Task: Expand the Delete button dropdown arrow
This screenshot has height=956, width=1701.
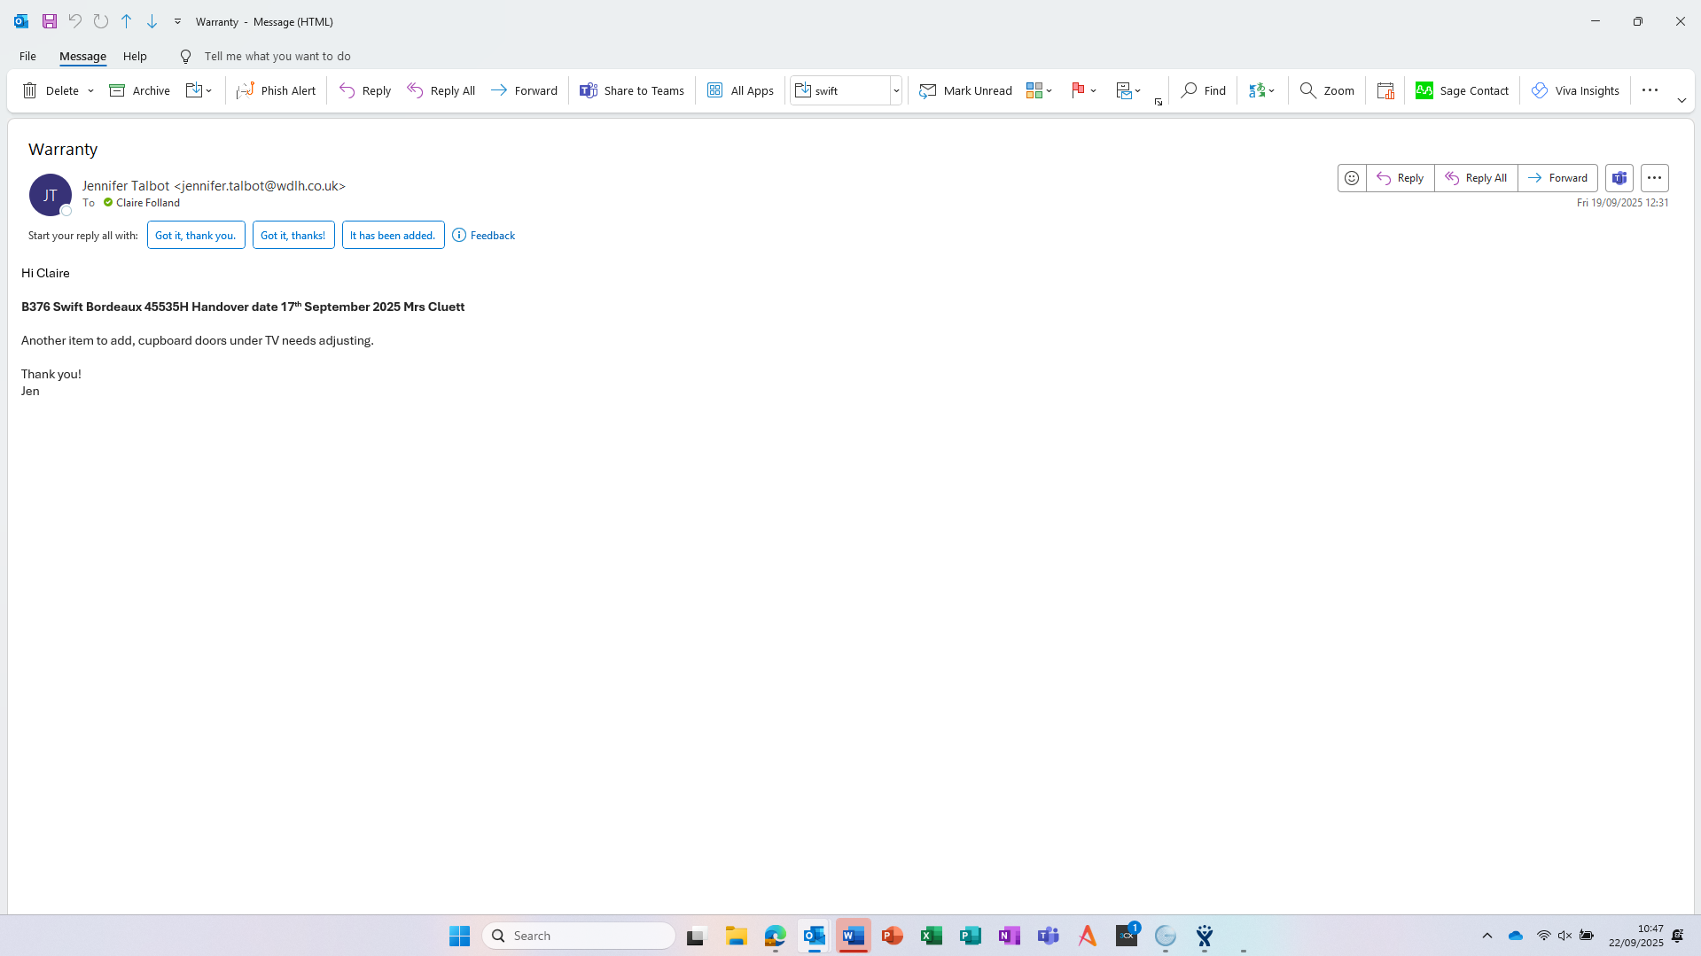Action: (90, 91)
